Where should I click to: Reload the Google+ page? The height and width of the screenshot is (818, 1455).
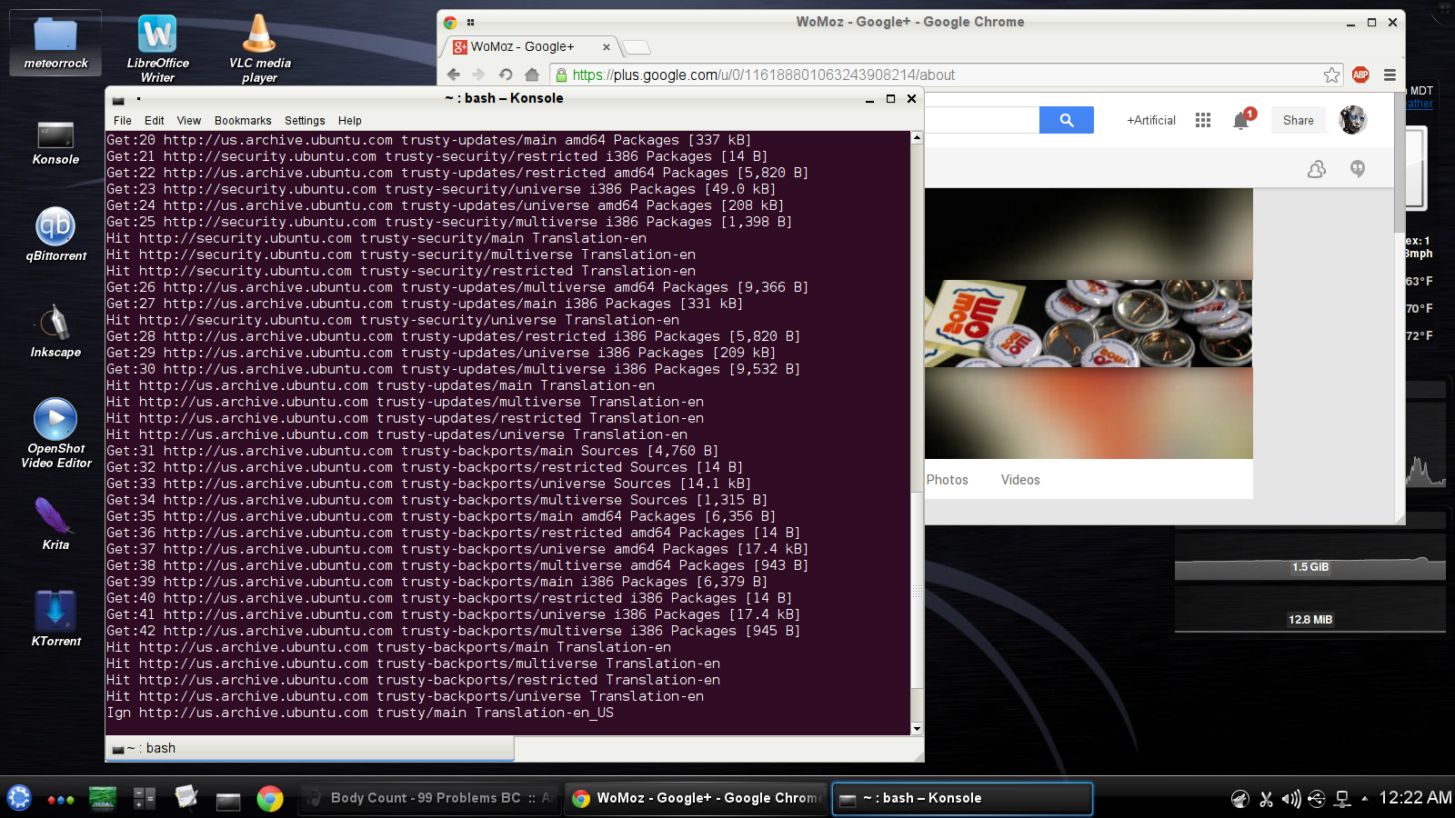pyautogui.click(x=506, y=75)
